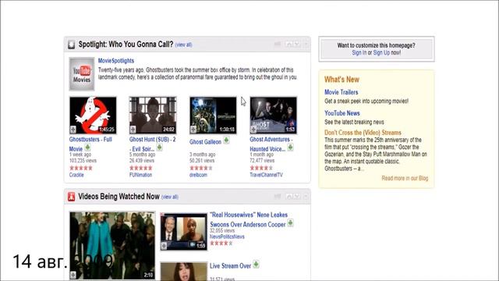Move Spotlight module up with arrow

point(289,44)
